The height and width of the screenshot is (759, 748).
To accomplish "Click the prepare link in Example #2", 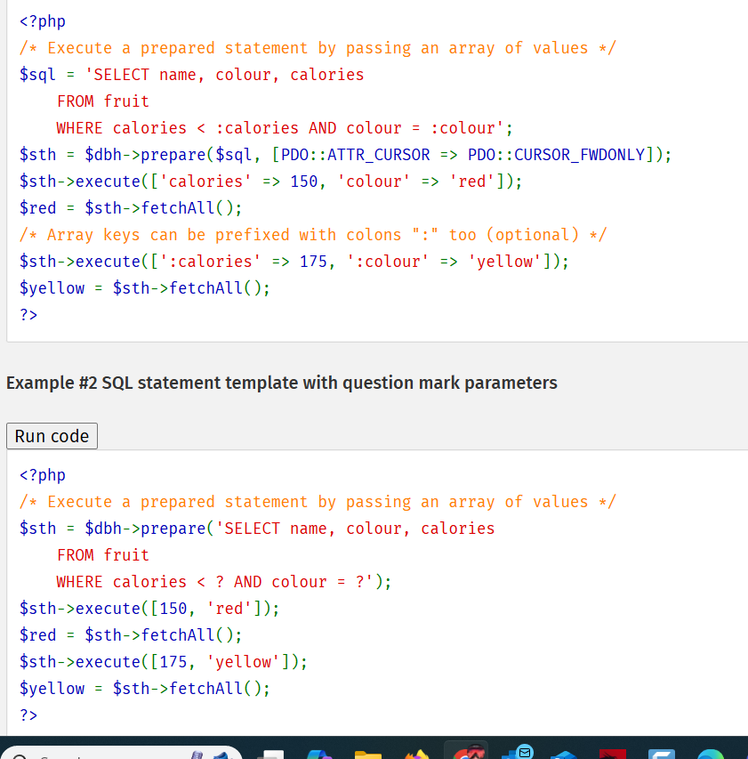I will (173, 528).
